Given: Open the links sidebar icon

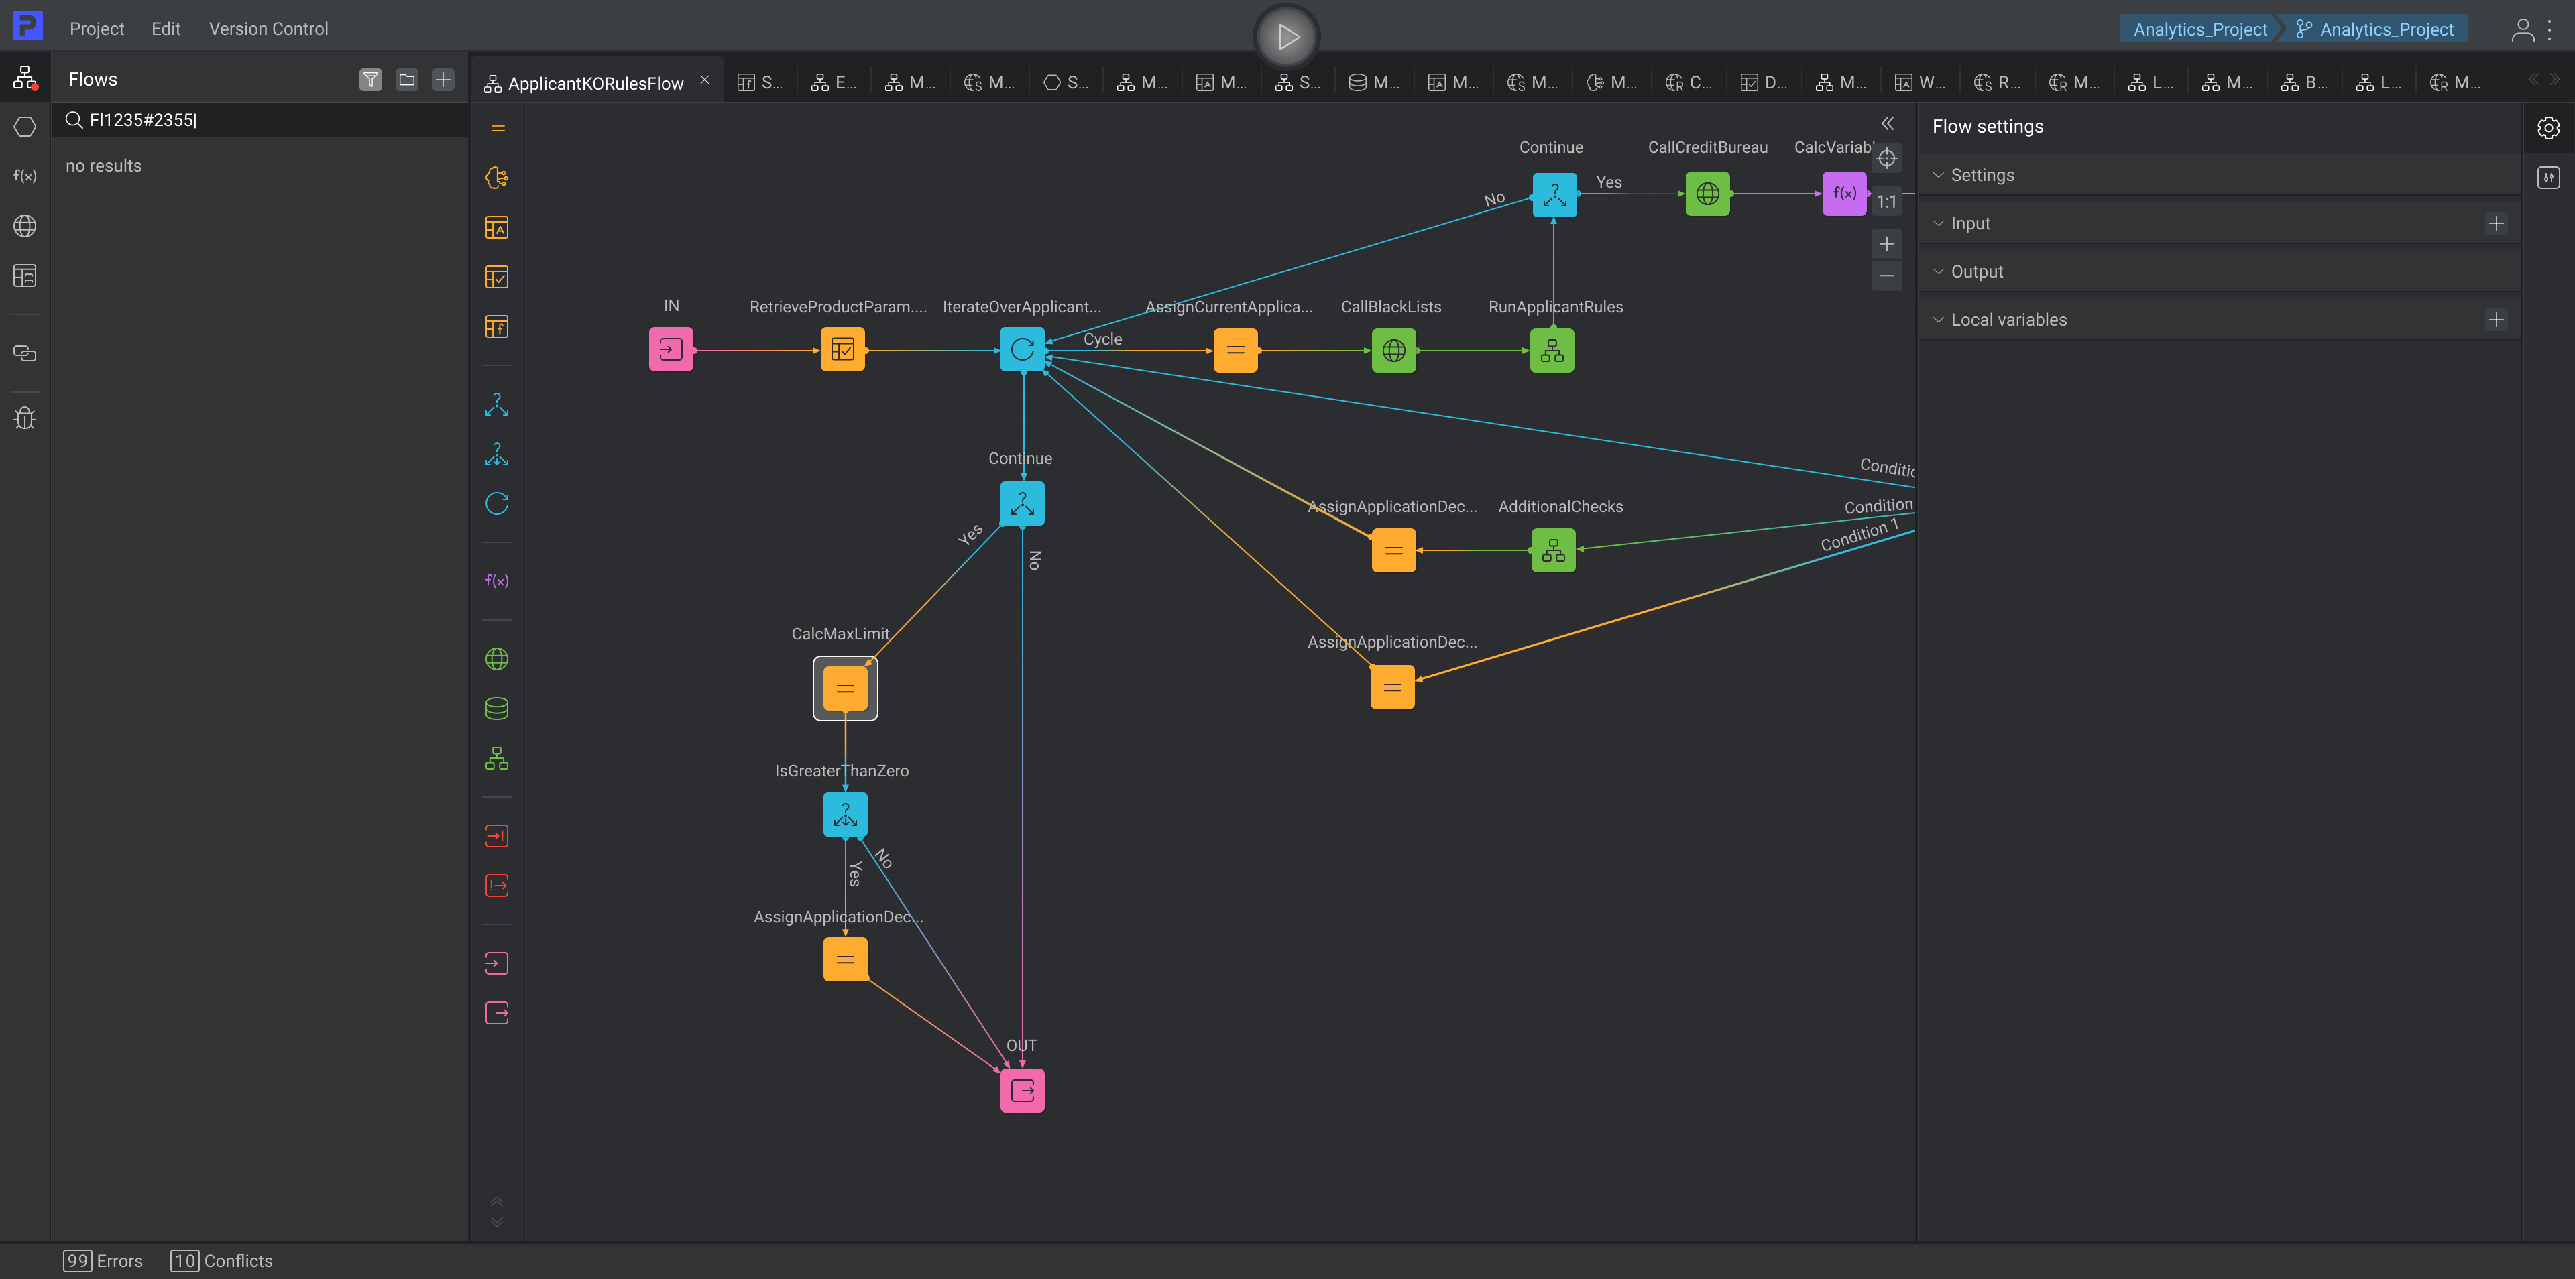Looking at the screenshot, I should click(25, 354).
